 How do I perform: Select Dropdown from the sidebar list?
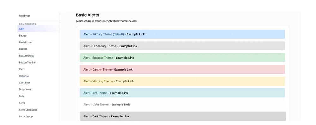click(x=25, y=89)
